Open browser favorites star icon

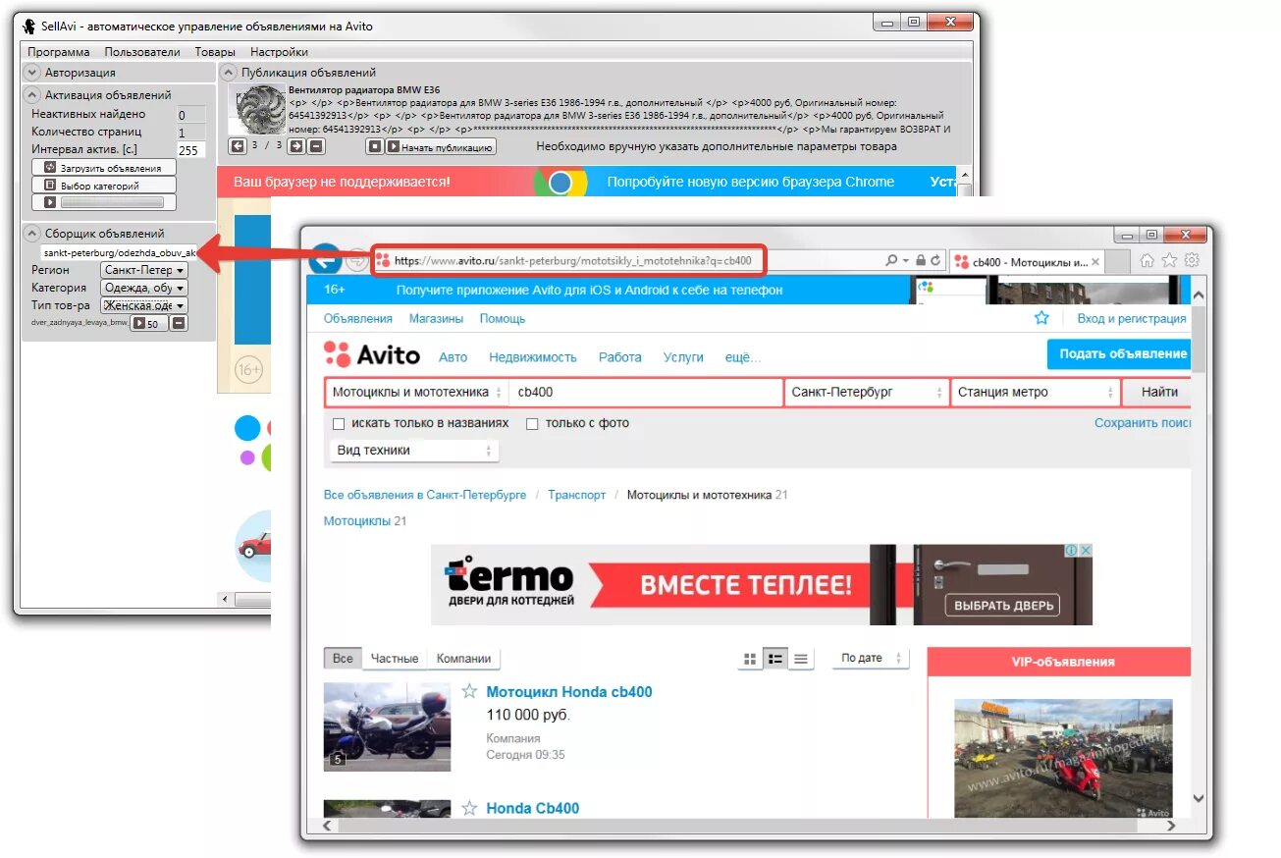pyautogui.click(x=1169, y=260)
